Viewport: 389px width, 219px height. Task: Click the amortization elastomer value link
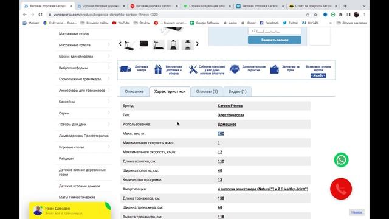(263, 189)
